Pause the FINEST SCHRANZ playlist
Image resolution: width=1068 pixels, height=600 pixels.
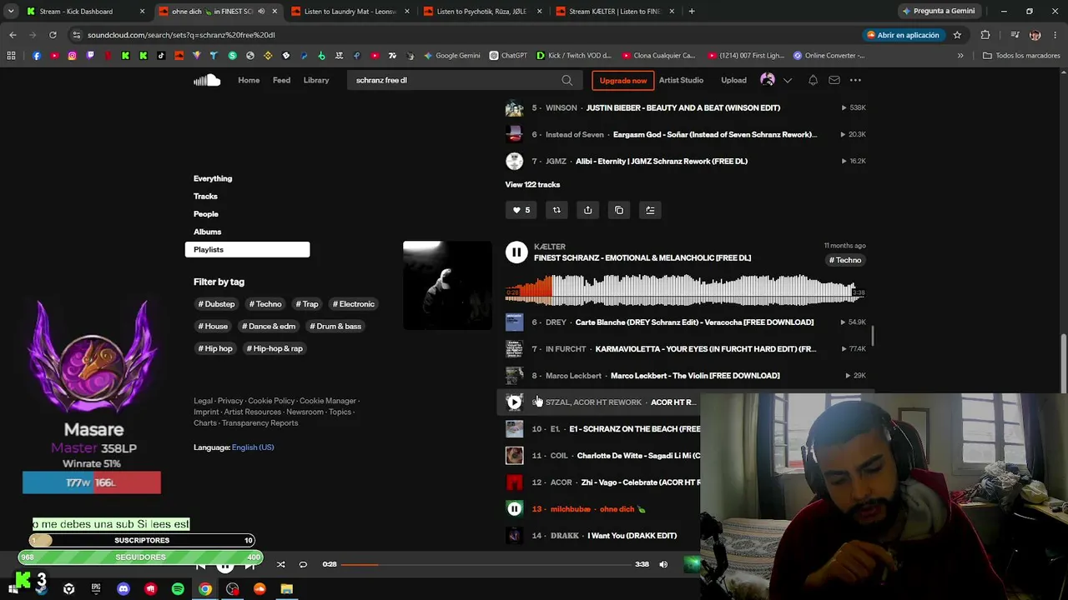point(516,252)
